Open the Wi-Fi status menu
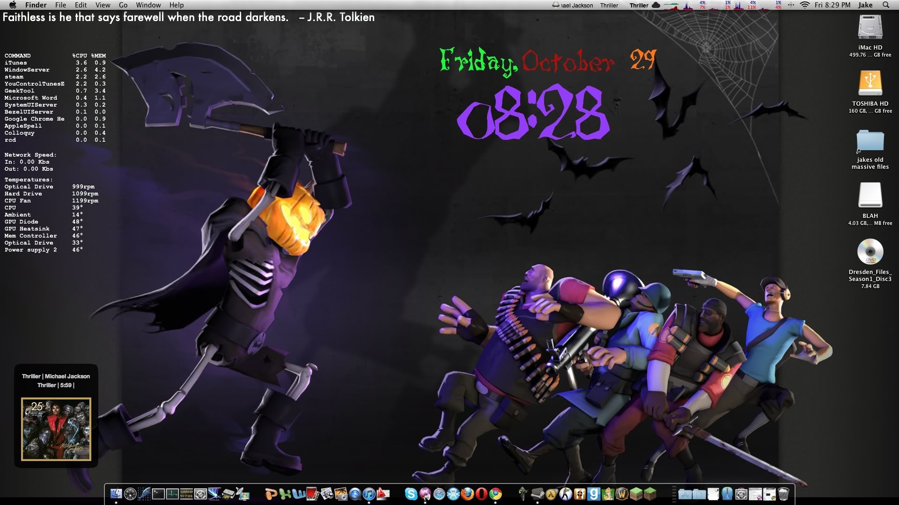This screenshot has width=899, height=505. point(804,5)
